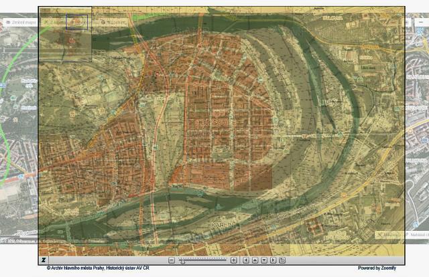Screen dimensions: 429x277
Task: Click the LIBEŇ district label on map
Action: (328, 103)
